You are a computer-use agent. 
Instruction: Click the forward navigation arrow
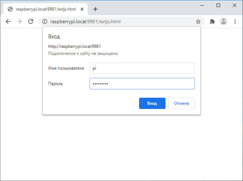[19, 21]
